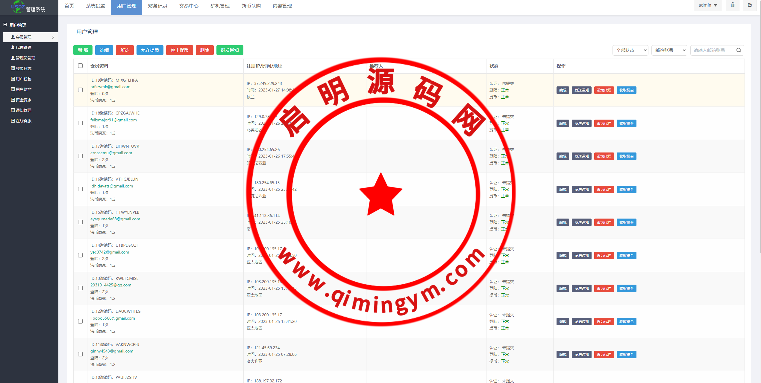Image resolution: width=761 pixels, height=383 pixels.
Task: Collapse the 用户管理 sidebar section
Action: point(5,25)
